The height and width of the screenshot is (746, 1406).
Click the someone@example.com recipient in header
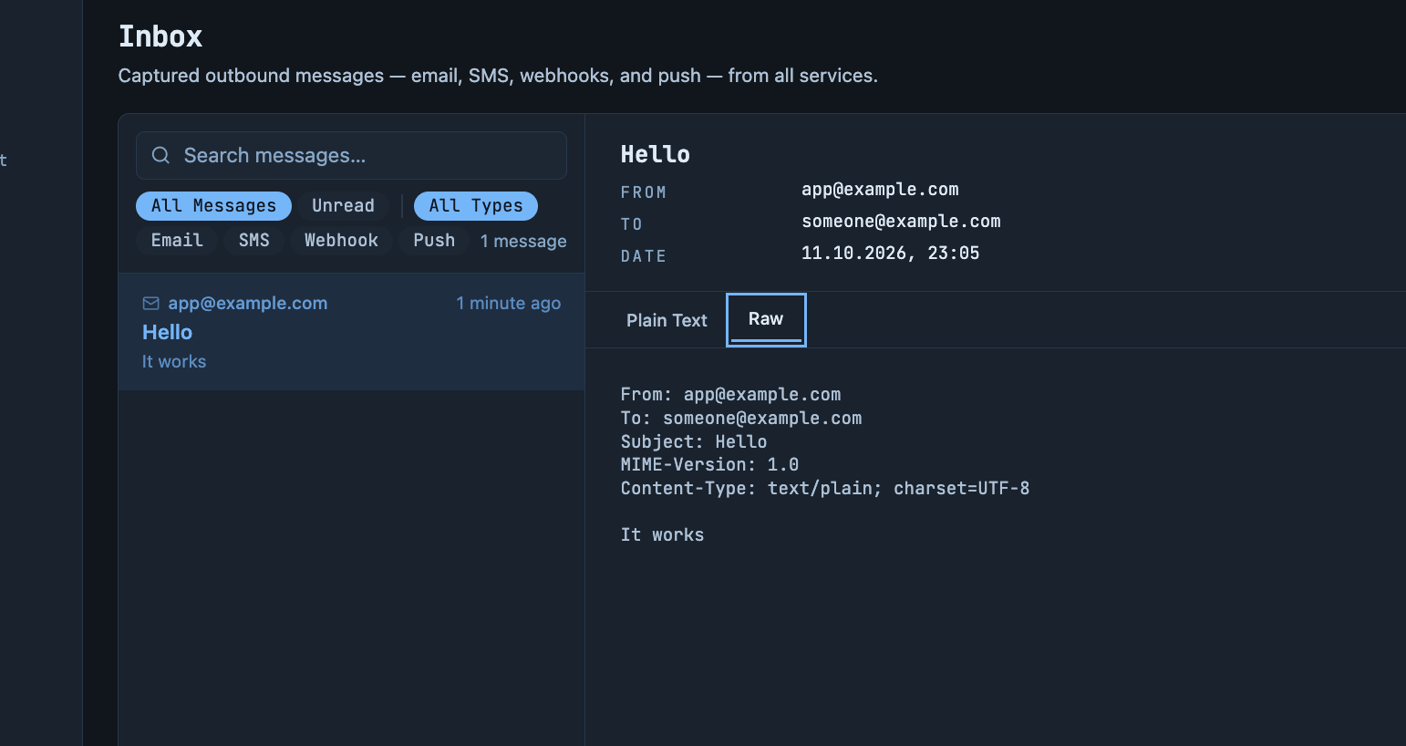coord(901,222)
